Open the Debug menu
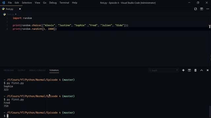 point(53,3)
